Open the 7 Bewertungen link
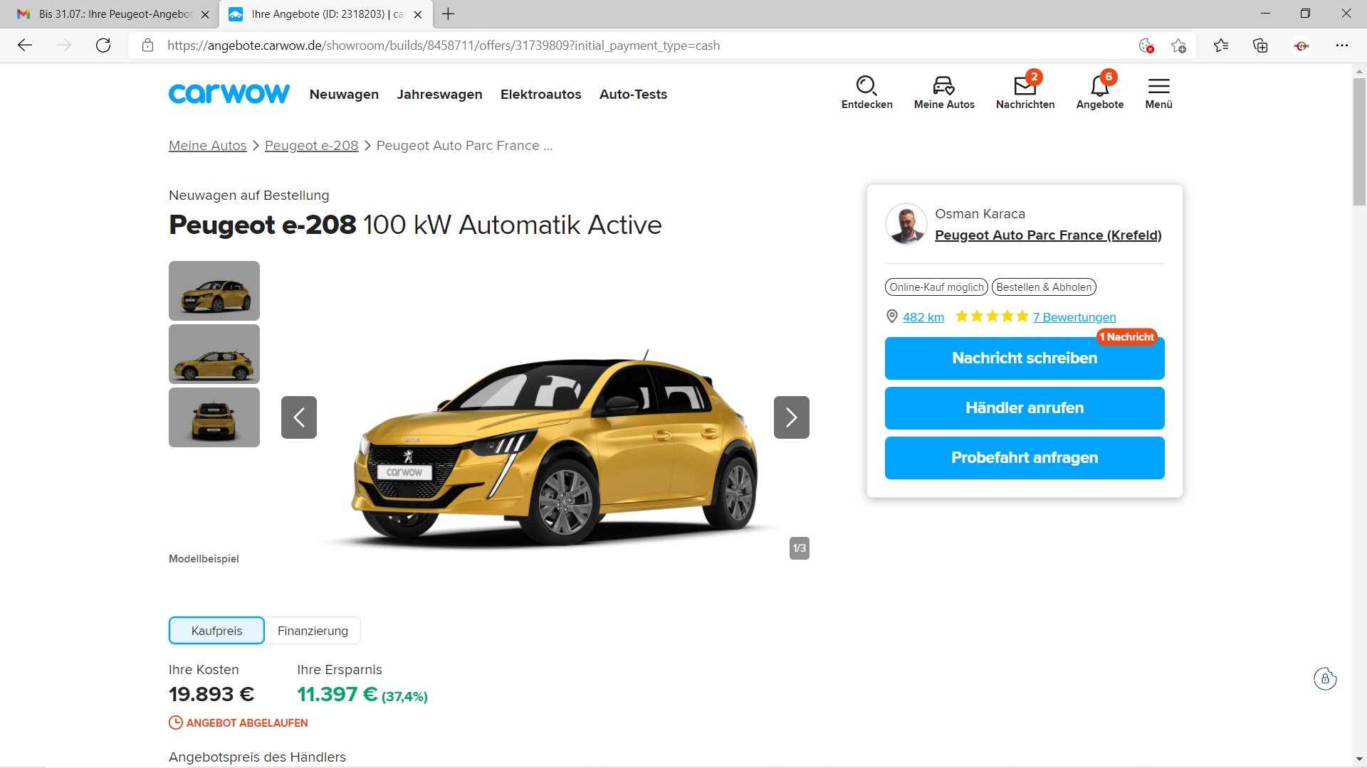1367x768 pixels. click(1074, 317)
